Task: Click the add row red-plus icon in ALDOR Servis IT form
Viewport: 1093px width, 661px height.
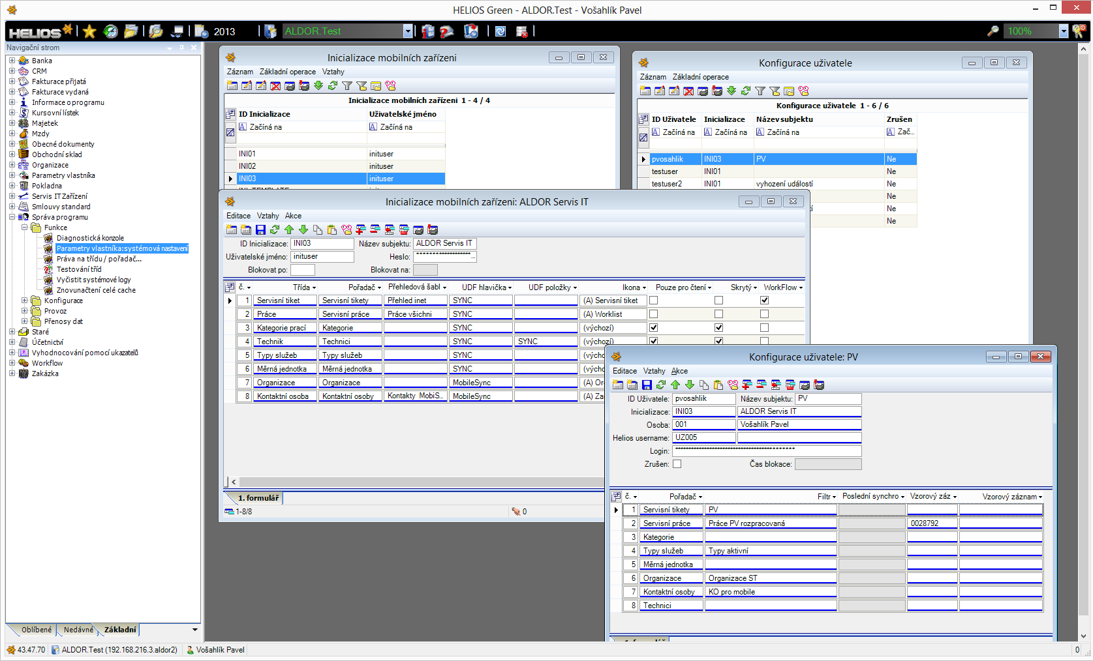Action: pyautogui.click(x=361, y=229)
